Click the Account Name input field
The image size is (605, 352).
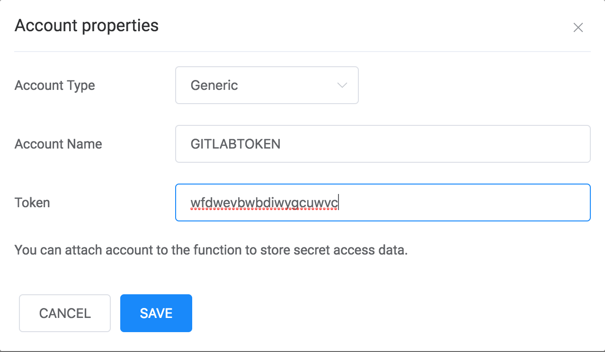tap(383, 144)
